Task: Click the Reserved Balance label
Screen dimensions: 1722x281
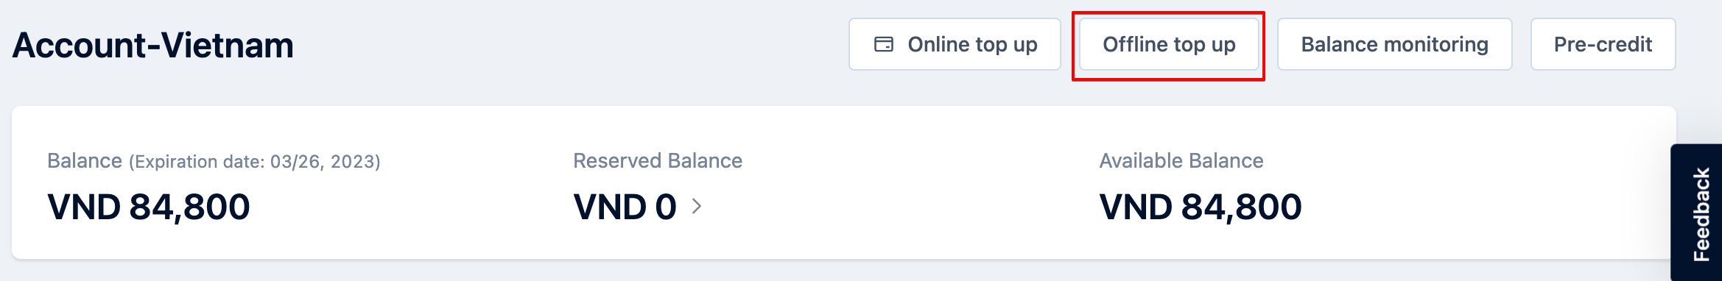Action: coord(658,160)
